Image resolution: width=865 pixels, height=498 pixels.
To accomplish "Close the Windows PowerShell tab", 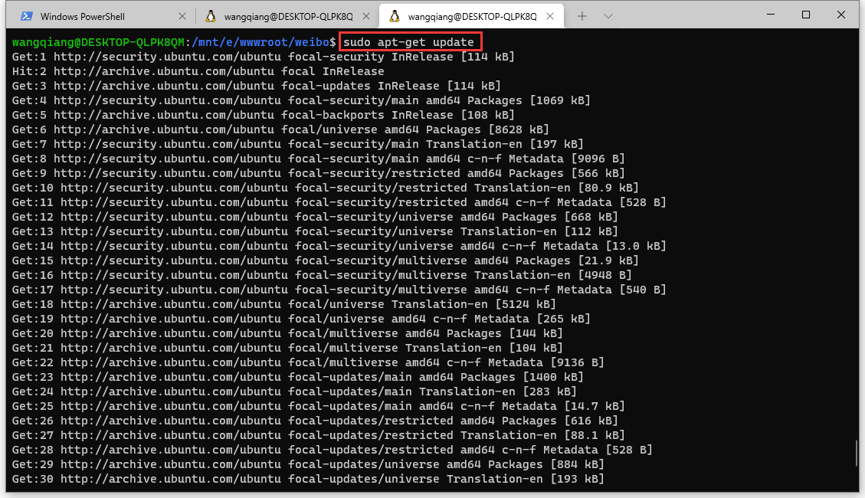I will pos(182,17).
